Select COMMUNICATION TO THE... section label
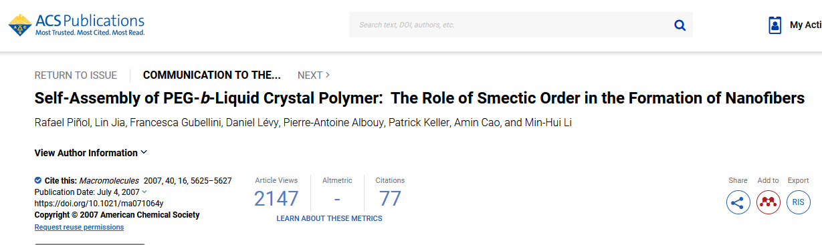This screenshot has height=245, width=822. pos(212,75)
